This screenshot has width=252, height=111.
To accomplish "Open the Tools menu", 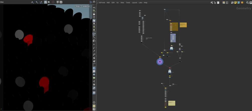I will click(128, 2).
